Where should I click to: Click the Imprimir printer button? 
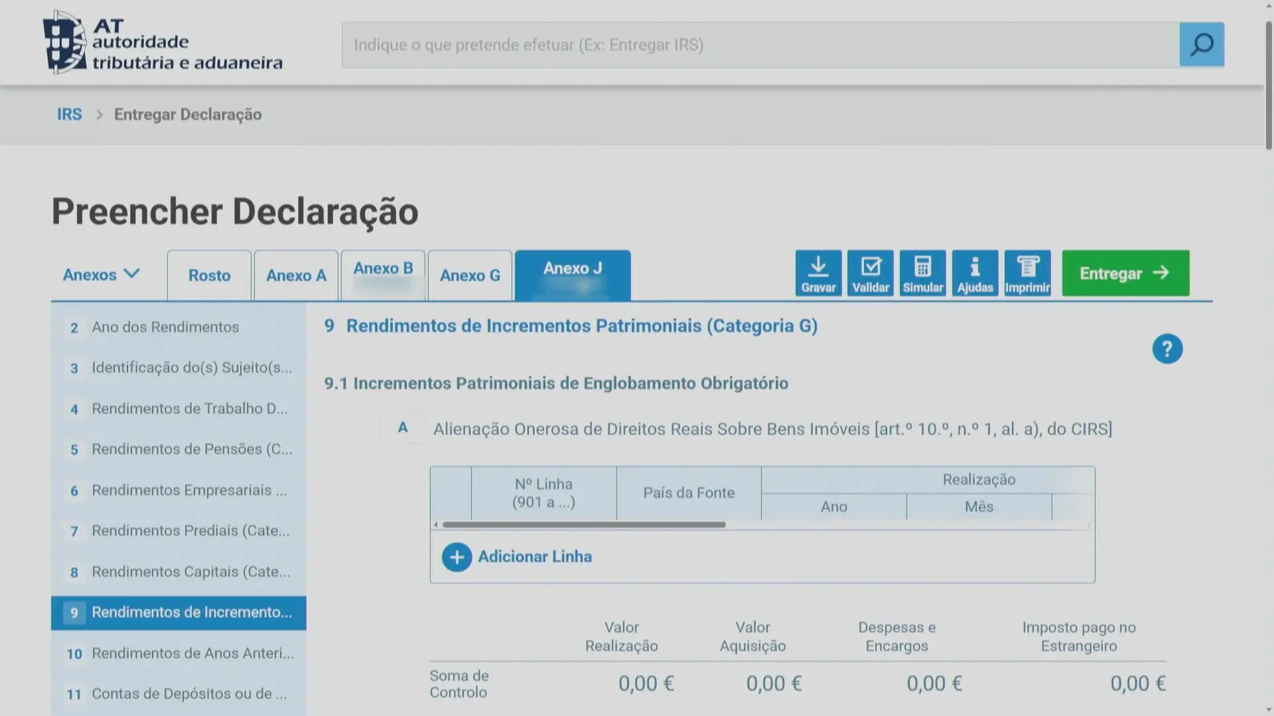tap(1027, 273)
